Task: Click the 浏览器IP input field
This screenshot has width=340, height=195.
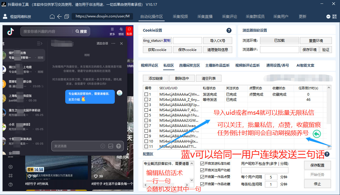Action: pos(279,50)
